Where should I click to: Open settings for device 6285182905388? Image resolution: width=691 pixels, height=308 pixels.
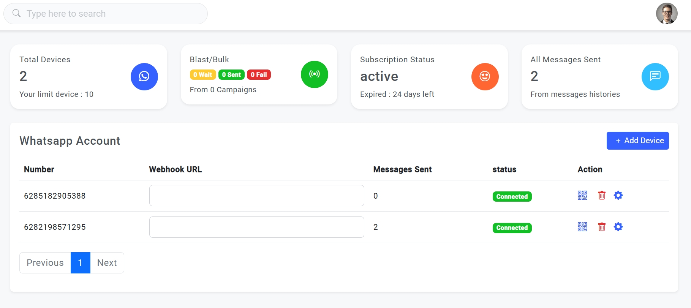tap(618, 195)
